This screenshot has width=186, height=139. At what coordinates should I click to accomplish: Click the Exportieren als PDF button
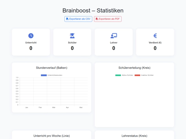click(x=108, y=19)
